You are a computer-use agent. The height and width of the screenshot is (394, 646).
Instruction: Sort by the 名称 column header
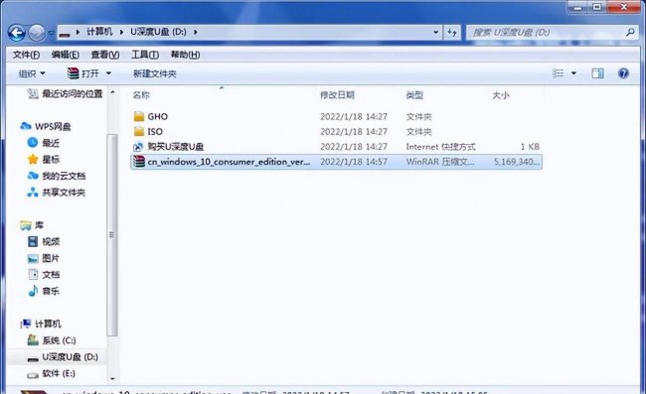pos(141,95)
